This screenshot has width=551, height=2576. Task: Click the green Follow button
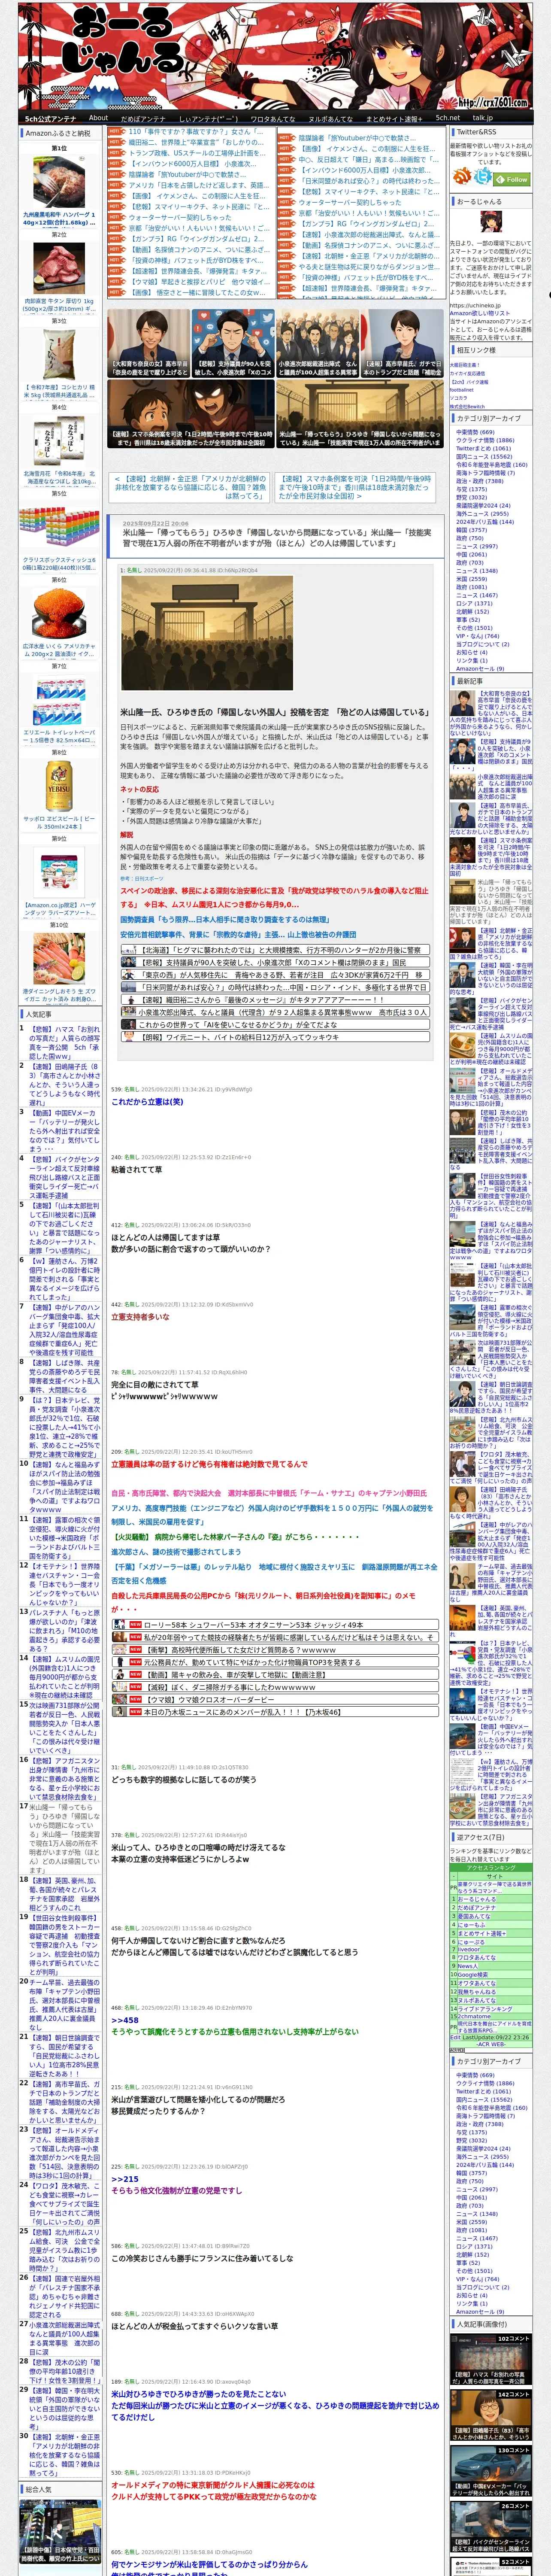513,179
